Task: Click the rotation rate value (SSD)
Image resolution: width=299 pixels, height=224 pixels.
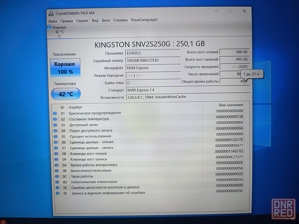Action: click(x=234, y=67)
